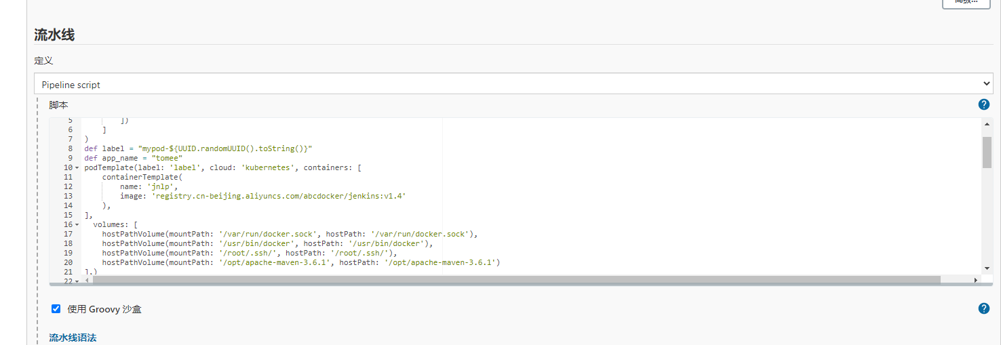
Task: Click the name: 'jnlp' code line
Action: [149, 186]
